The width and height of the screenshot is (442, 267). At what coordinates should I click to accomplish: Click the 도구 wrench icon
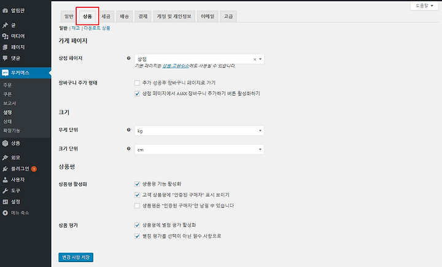(5, 191)
